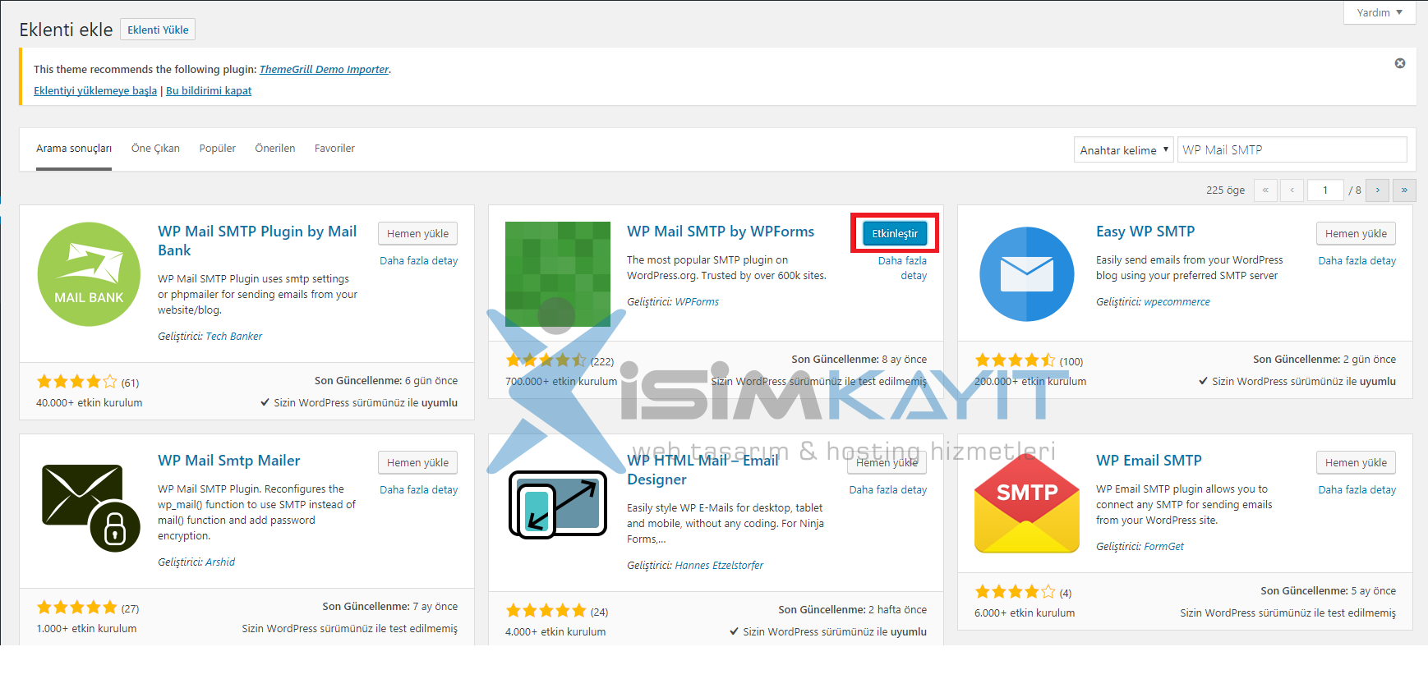This screenshot has height=679, width=1428.
Task: Switch to Arama sonuçları tab
Action: (x=74, y=149)
